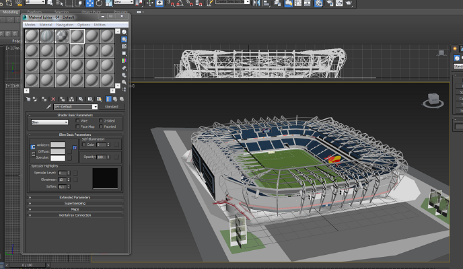Click the Ambient color swatch

coord(58,145)
